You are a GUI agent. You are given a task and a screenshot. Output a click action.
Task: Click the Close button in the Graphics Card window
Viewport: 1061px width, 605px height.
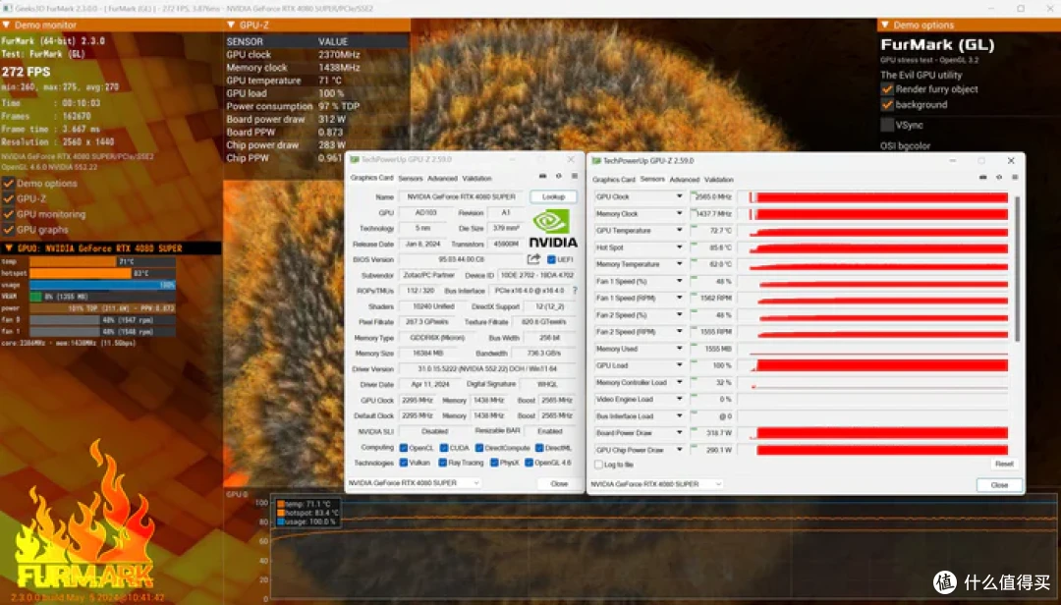tap(559, 484)
